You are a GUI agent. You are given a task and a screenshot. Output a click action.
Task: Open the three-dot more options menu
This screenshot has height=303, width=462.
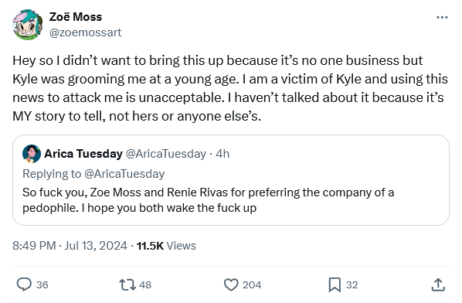442,17
